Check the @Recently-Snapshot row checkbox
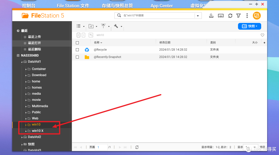The width and height of the screenshot is (279, 155). [x=77, y=57]
